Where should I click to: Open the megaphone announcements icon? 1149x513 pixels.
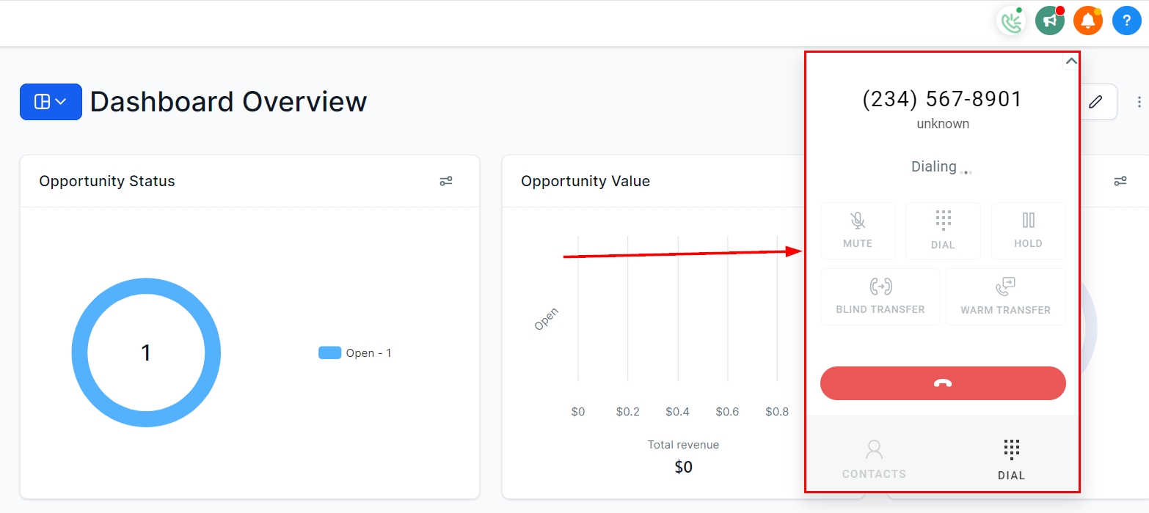point(1049,21)
